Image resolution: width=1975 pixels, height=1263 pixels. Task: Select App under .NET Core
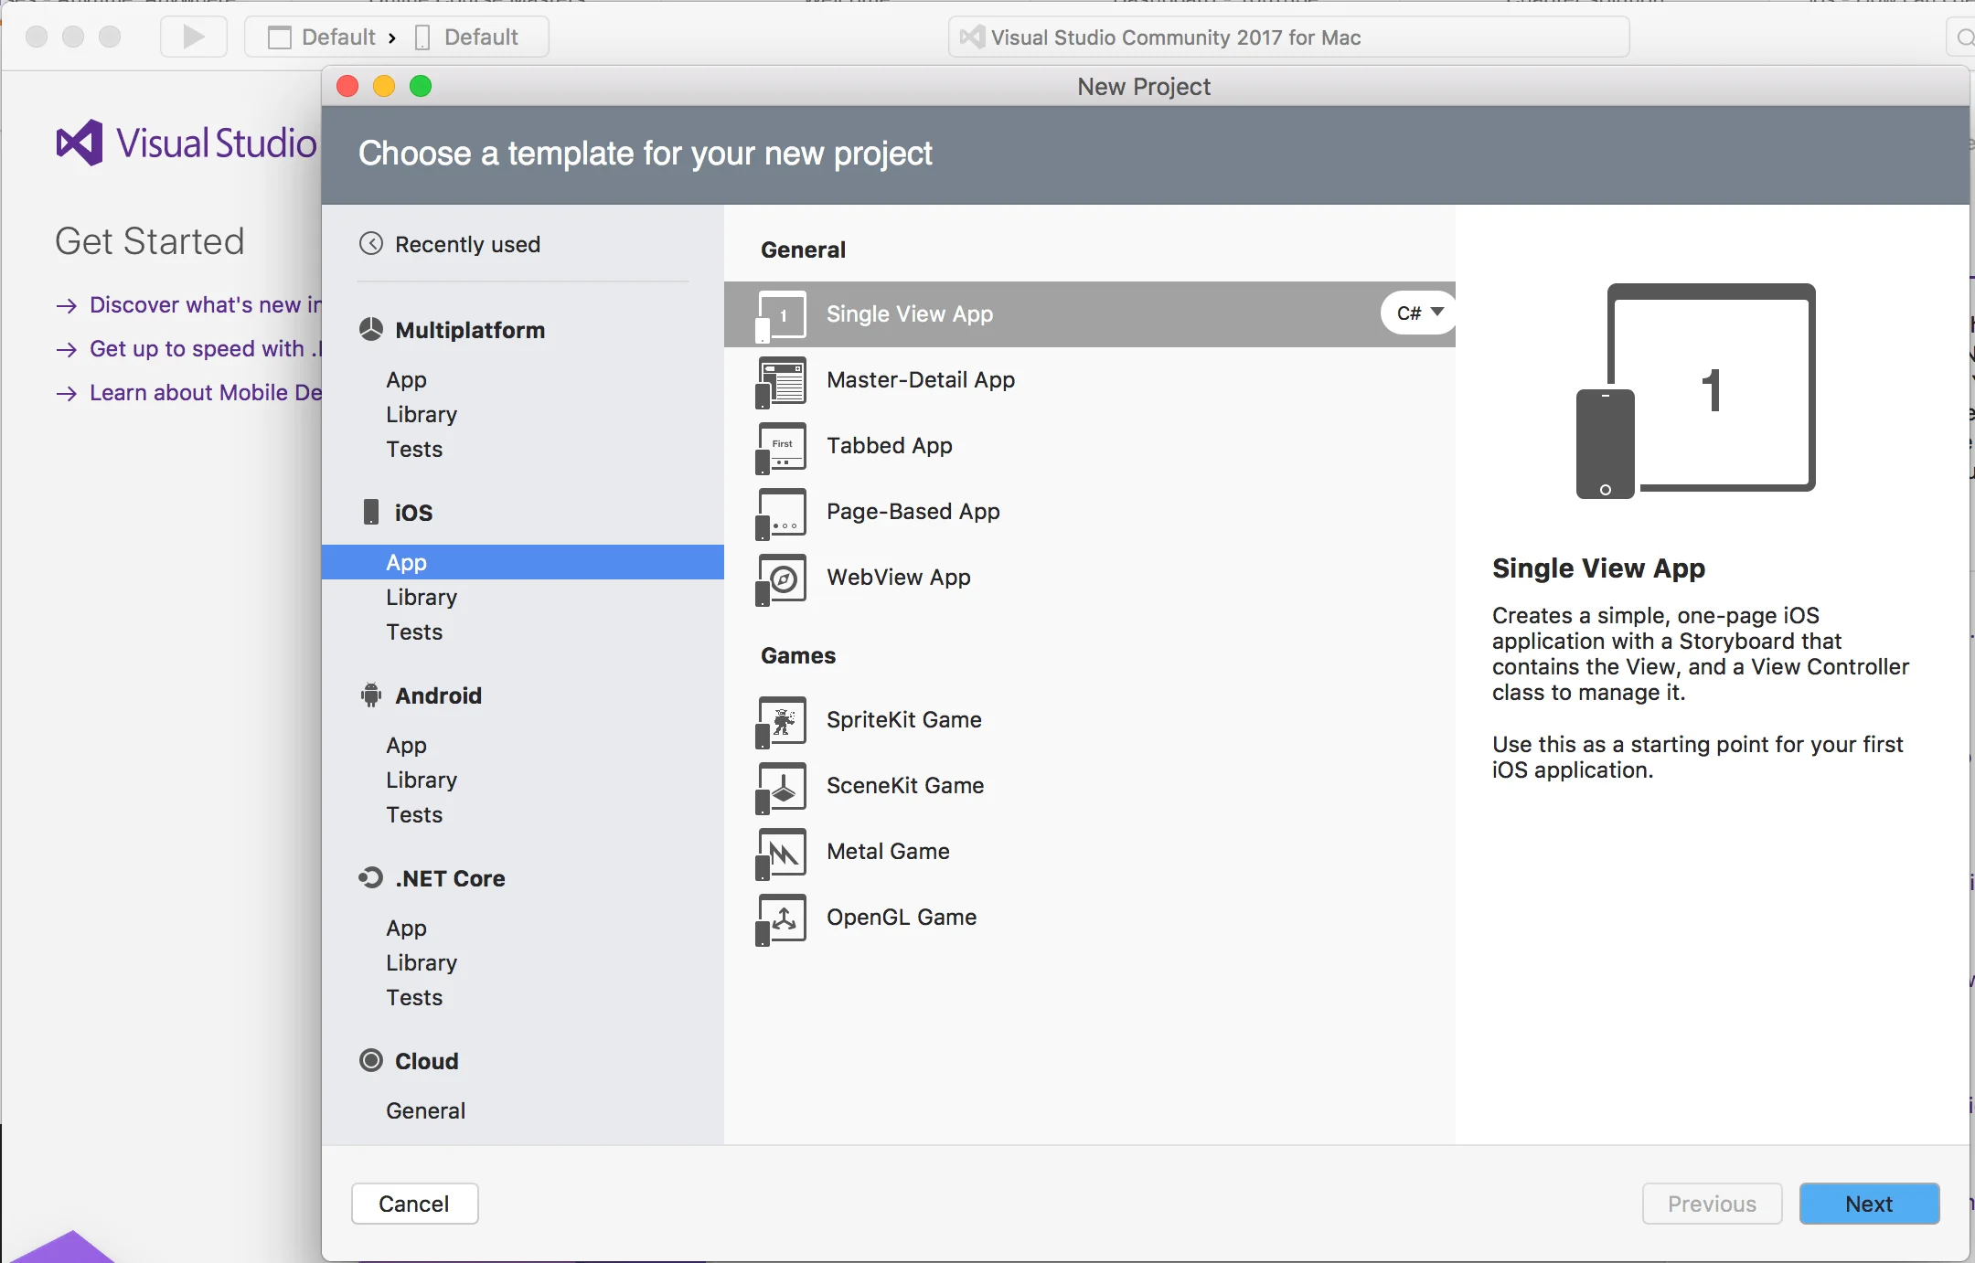point(406,928)
